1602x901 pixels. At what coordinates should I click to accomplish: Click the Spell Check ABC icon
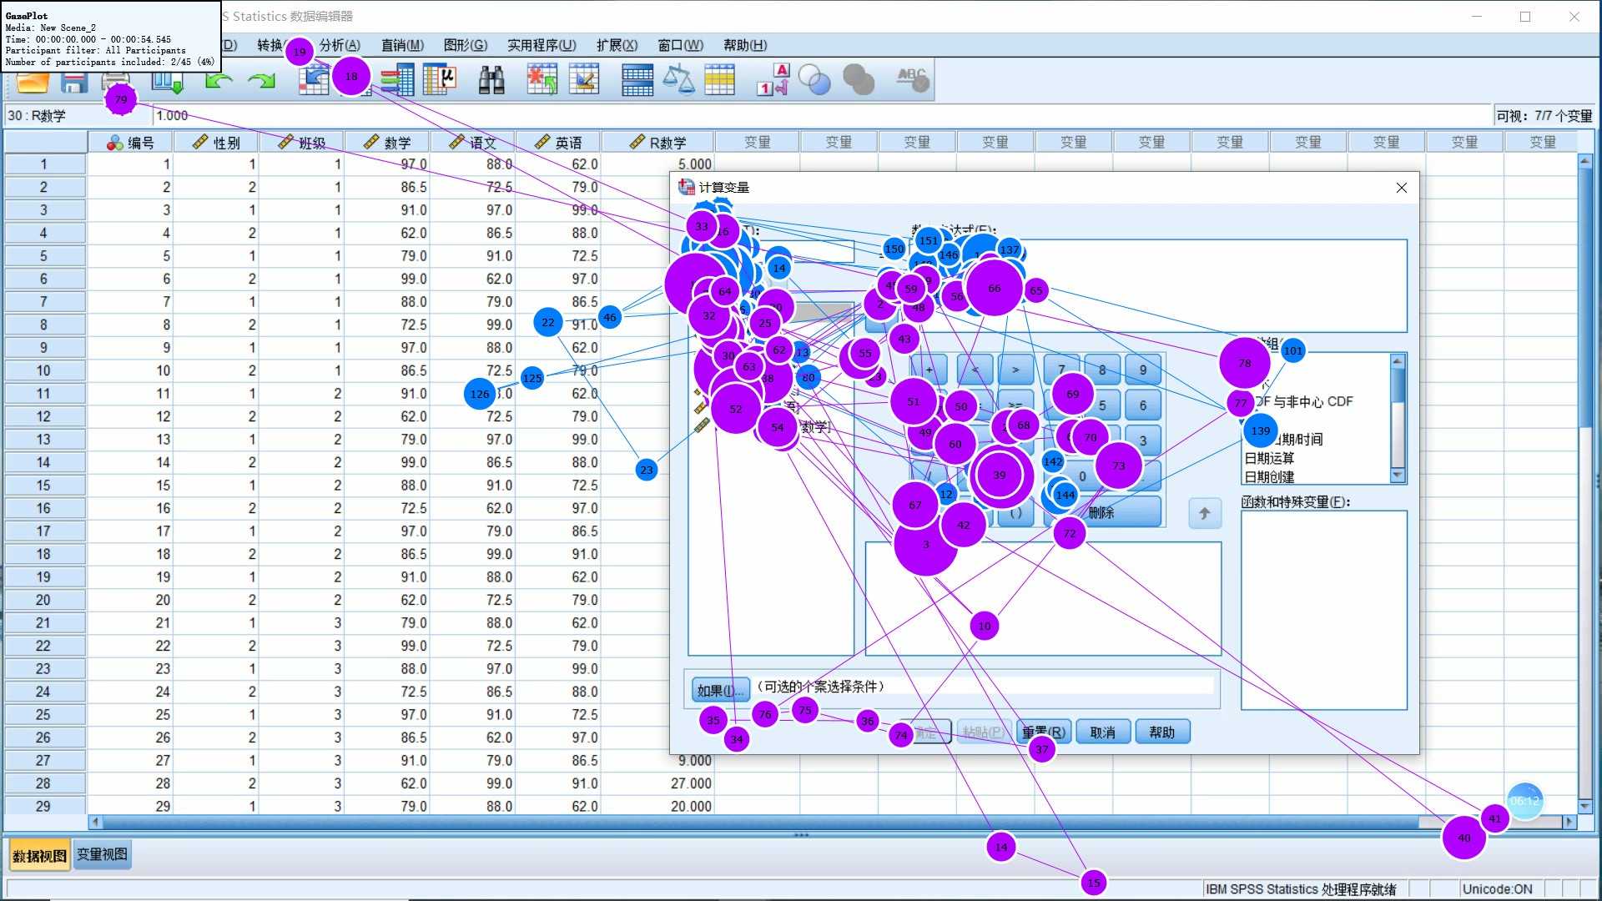tap(913, 81)
